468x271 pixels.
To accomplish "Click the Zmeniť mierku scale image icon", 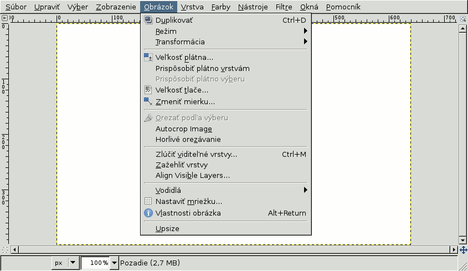I will click(x=148, y=101).
